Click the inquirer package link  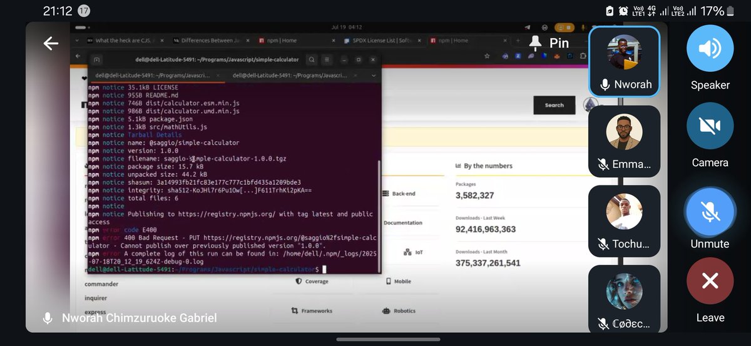coord(96,298)
